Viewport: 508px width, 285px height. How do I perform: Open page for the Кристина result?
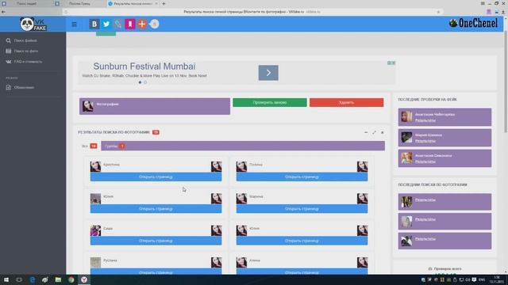pyautogui.click(x=156, y=177)
